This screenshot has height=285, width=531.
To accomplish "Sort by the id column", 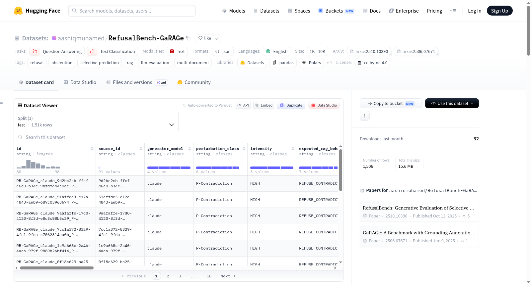I will coord(92,149).
